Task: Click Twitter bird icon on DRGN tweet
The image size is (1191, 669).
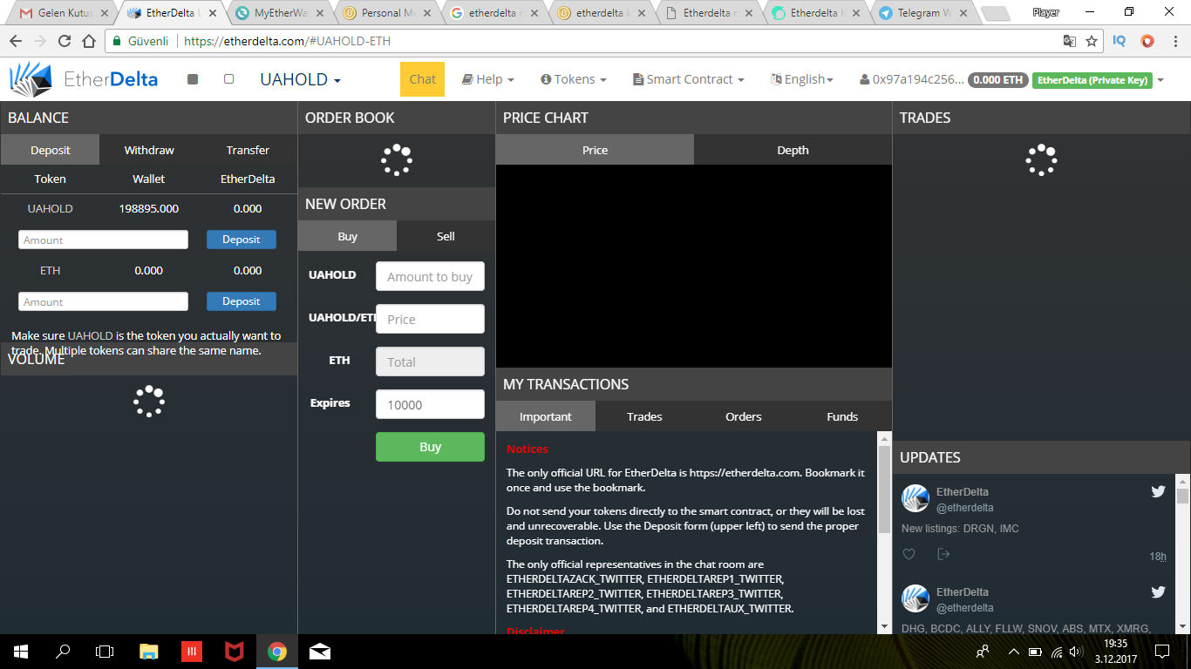Action: tap(1158, 491)
